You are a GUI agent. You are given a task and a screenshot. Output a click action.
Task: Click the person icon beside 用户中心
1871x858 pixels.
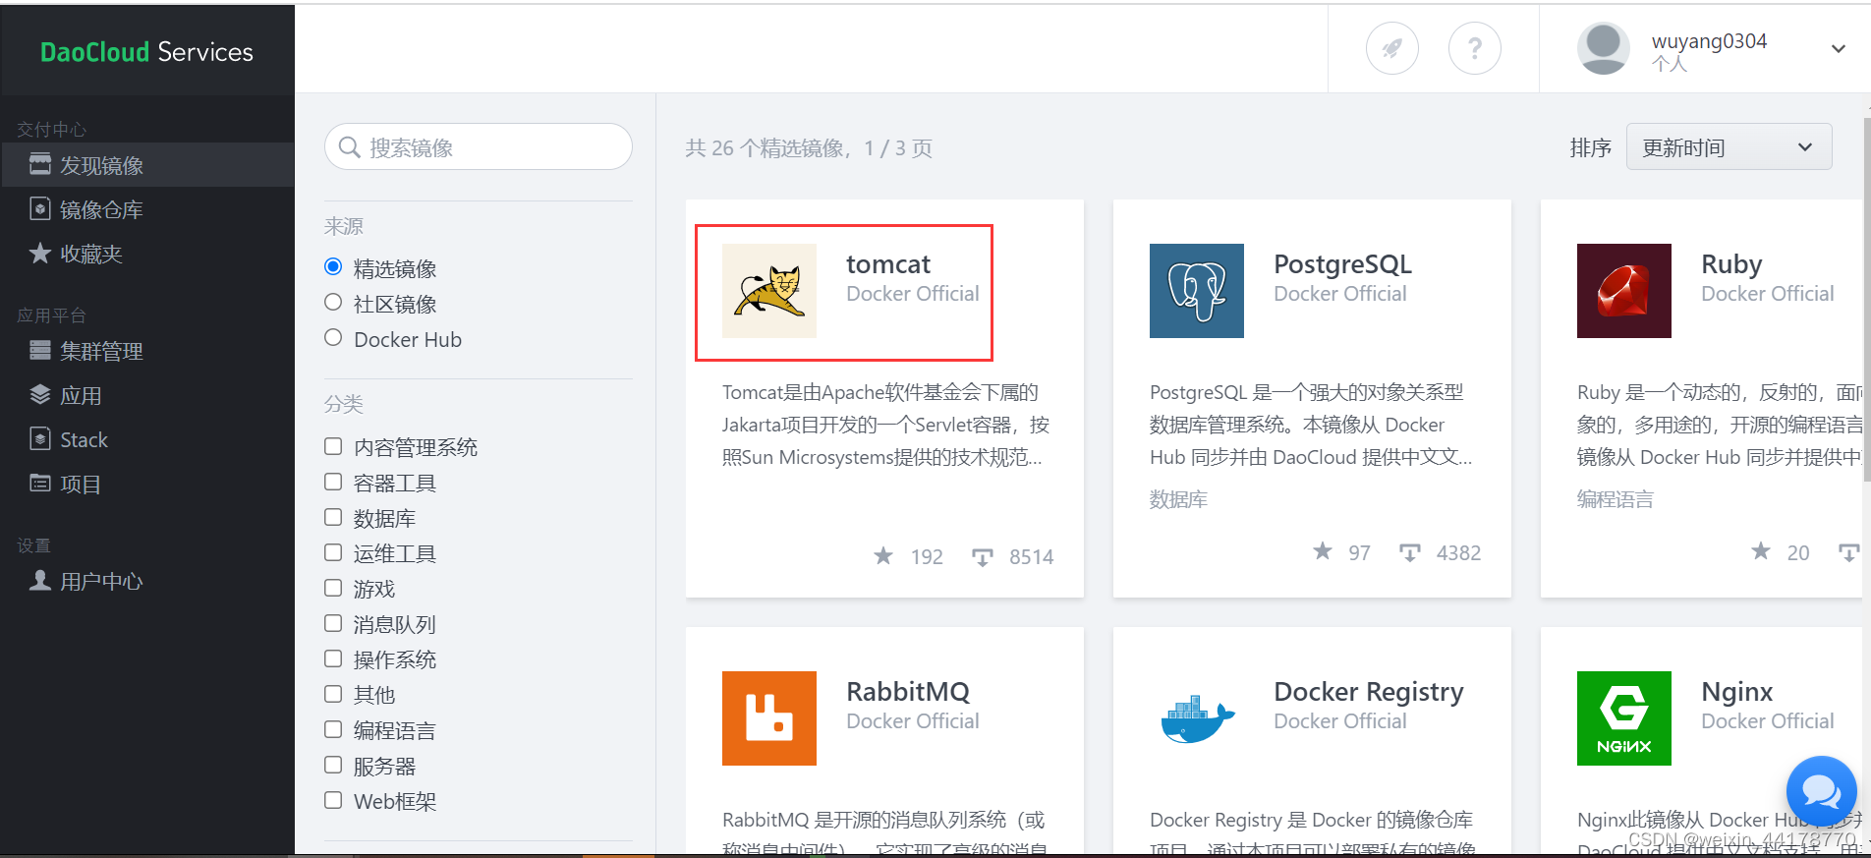click(x=40, y=580)
